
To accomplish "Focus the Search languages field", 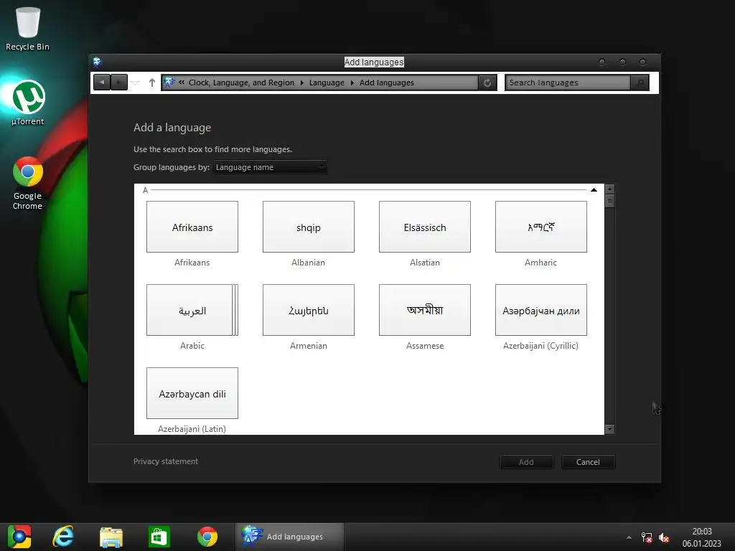I will tap(568, 83).
